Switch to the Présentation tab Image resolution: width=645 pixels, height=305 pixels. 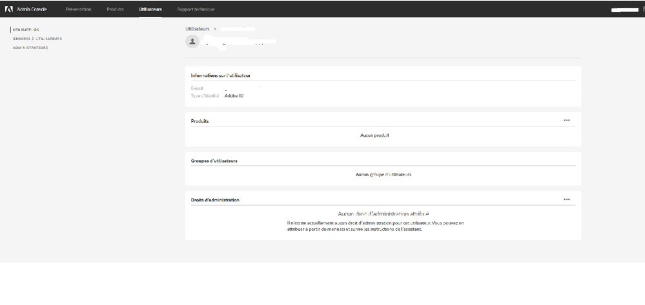78,9
